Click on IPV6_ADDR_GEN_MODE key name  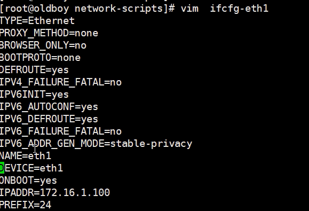coord(52,144)
